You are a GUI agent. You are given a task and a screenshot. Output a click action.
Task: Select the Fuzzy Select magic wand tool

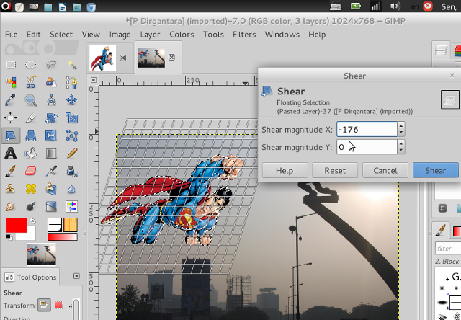tap(72, 64)
